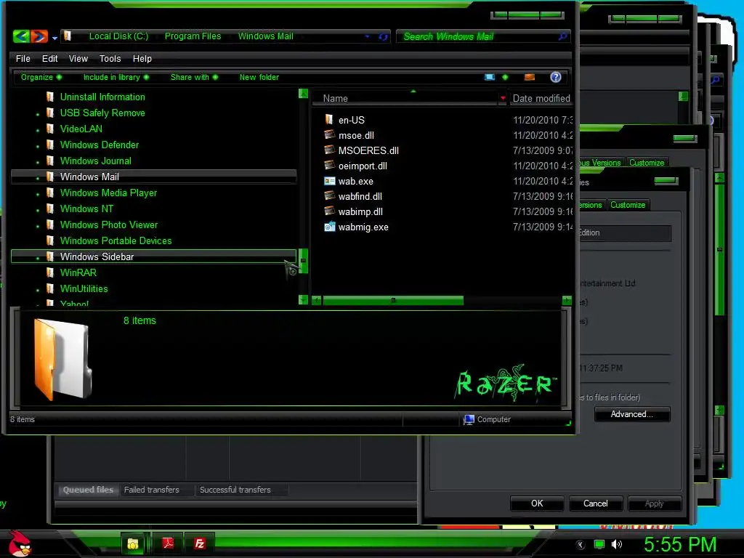Select the wabmig.exe application icon

point(329,227)
